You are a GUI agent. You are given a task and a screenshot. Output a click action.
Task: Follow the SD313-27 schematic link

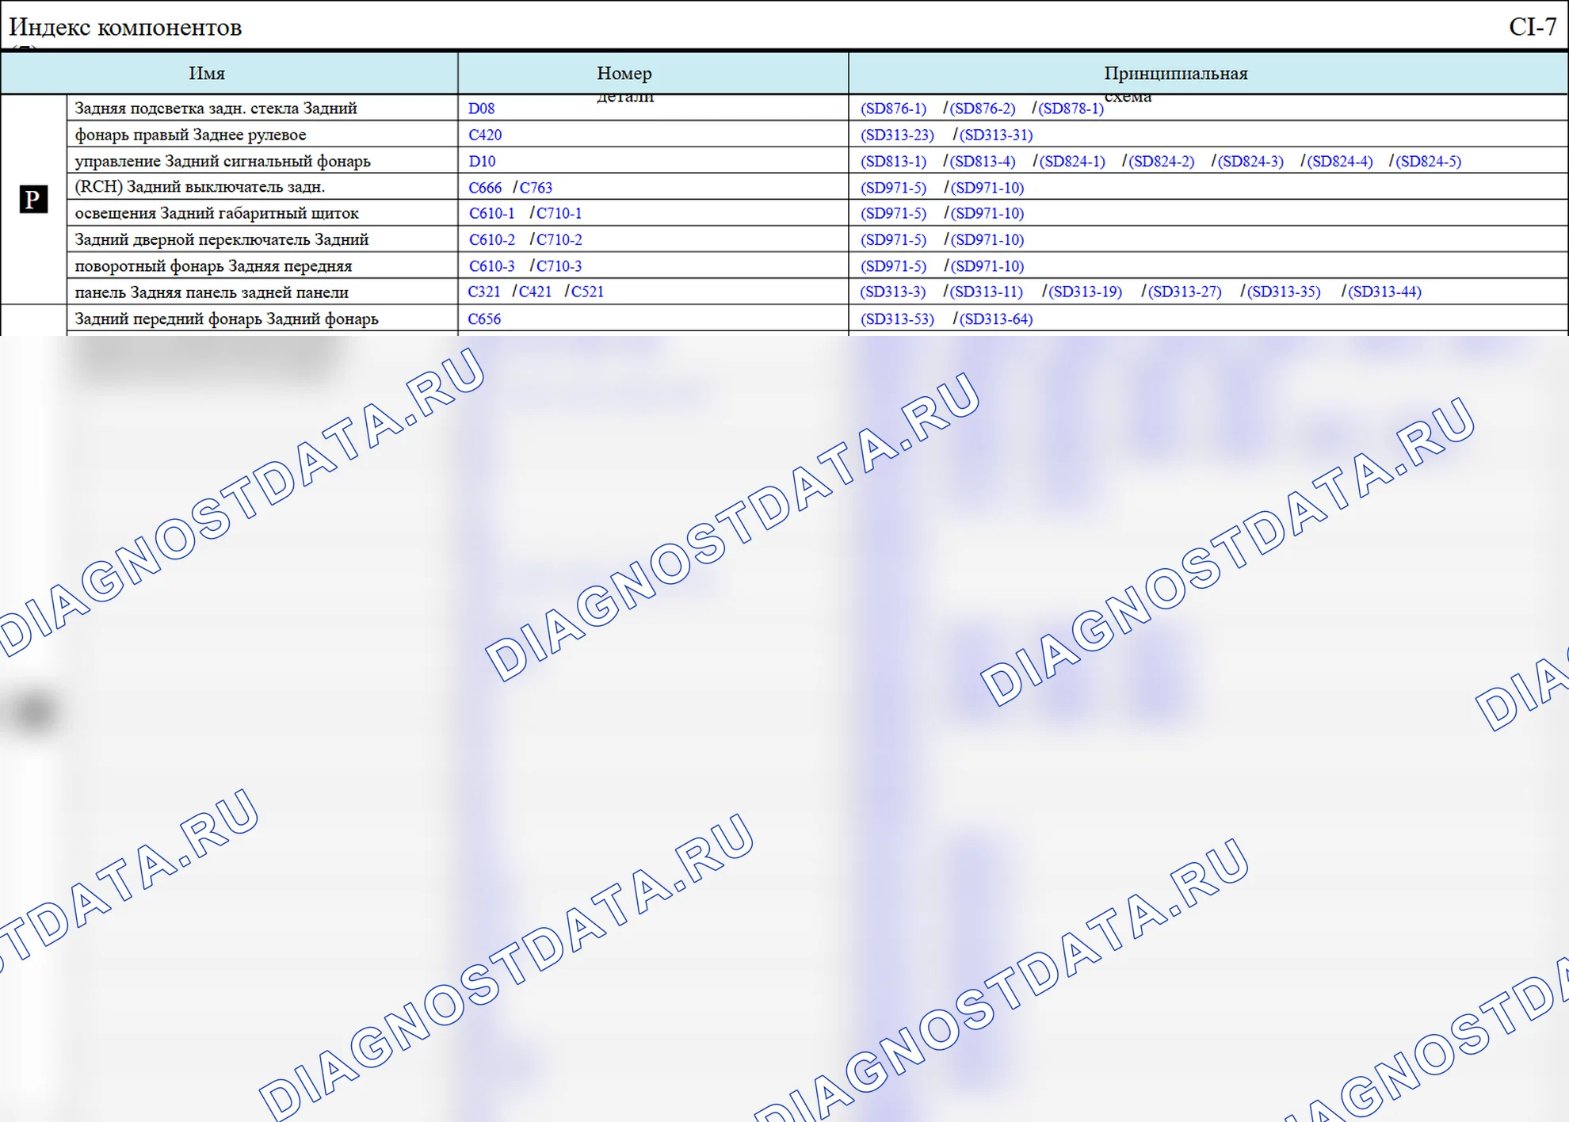[1185, 292]
